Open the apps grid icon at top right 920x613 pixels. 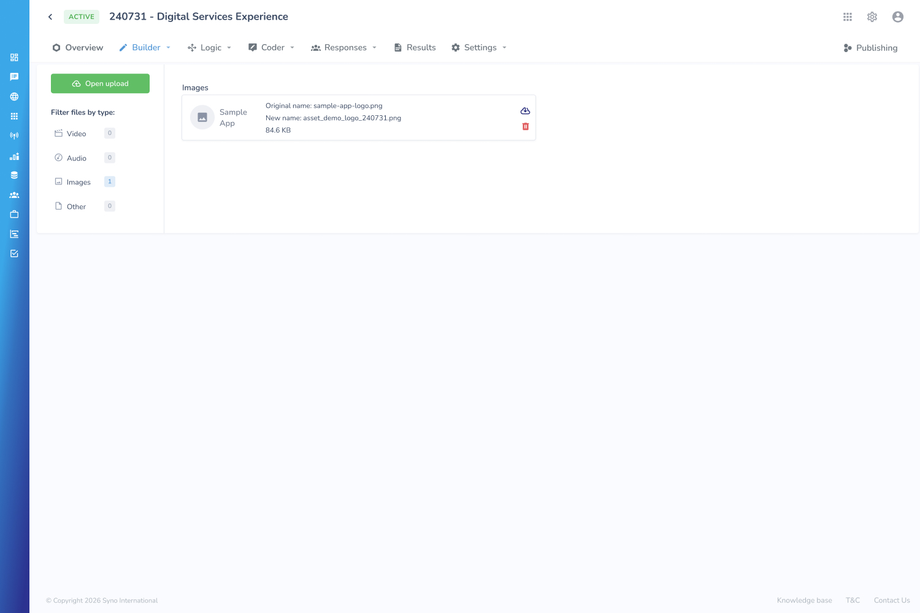848,17
